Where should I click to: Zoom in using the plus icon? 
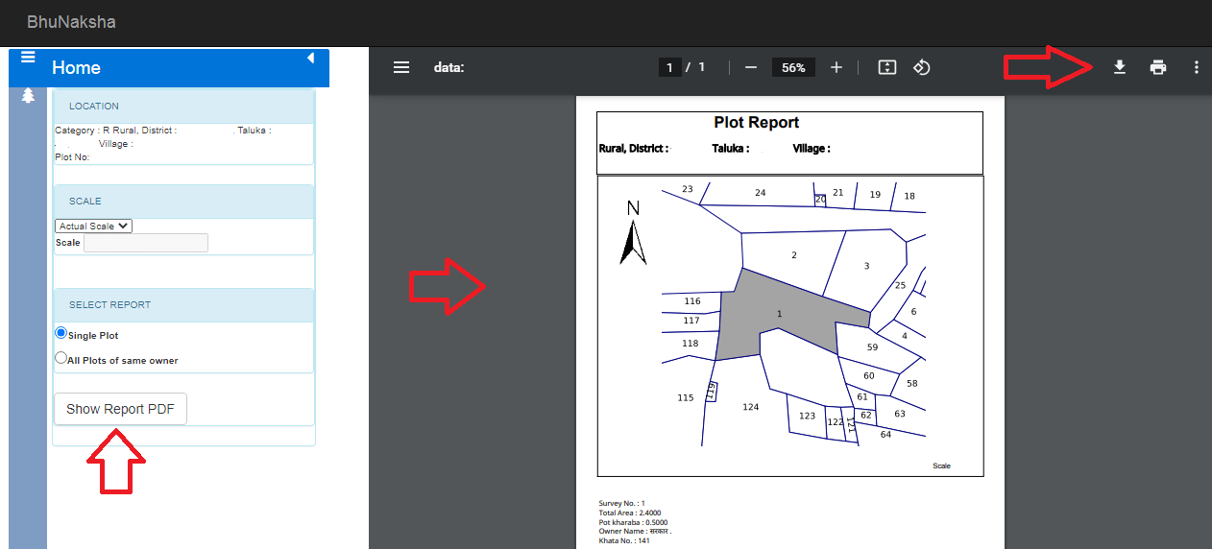click(836, 67)
